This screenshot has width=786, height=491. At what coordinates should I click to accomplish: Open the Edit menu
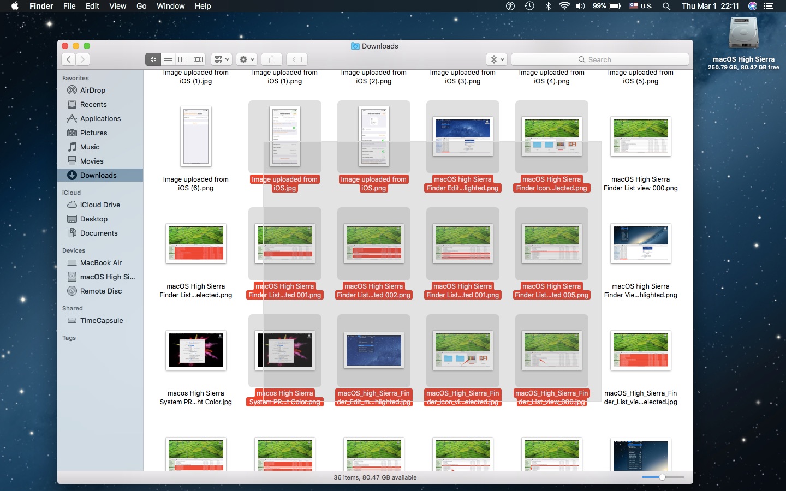tap(92, 6)
